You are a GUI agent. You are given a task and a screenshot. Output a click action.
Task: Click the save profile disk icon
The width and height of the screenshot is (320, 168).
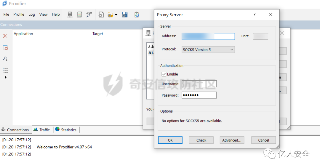(125, 15)
